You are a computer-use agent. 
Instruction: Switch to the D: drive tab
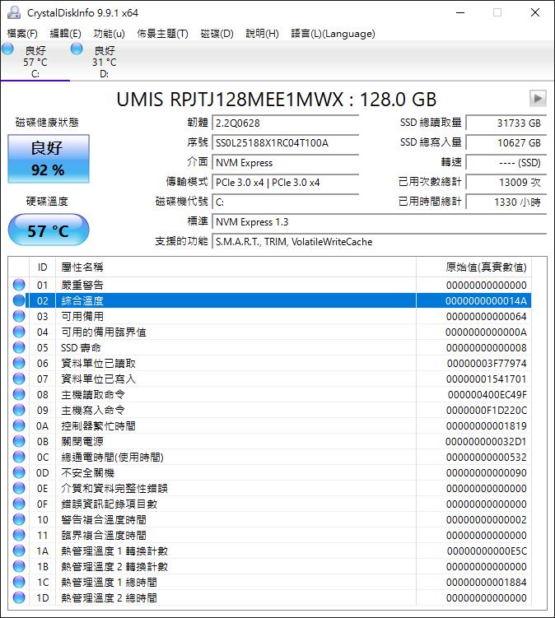(104, 61)
